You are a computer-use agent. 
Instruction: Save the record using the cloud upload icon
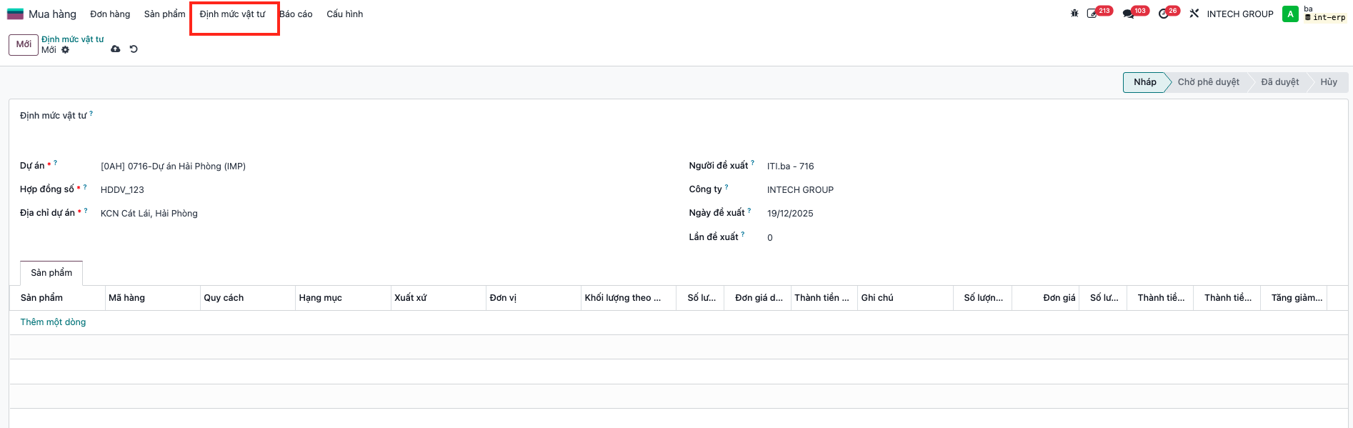115,49
